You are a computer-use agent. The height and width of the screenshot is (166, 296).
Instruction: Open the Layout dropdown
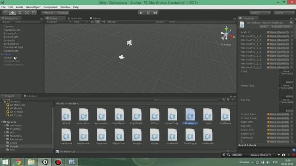284,13
